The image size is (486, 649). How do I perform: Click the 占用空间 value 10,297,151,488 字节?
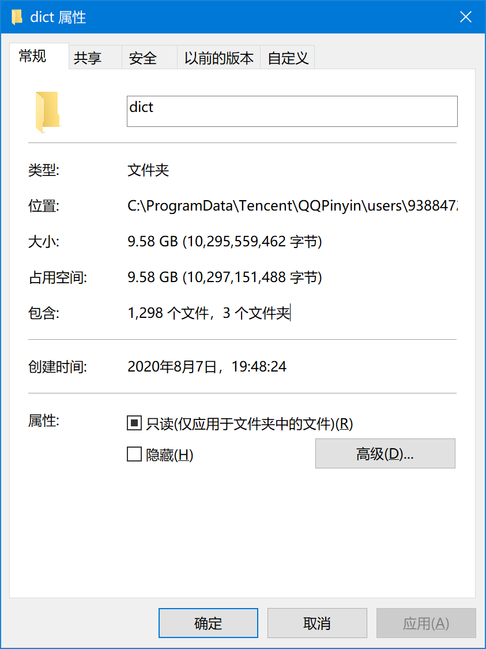pyautogui.click(x=253, y=277)
